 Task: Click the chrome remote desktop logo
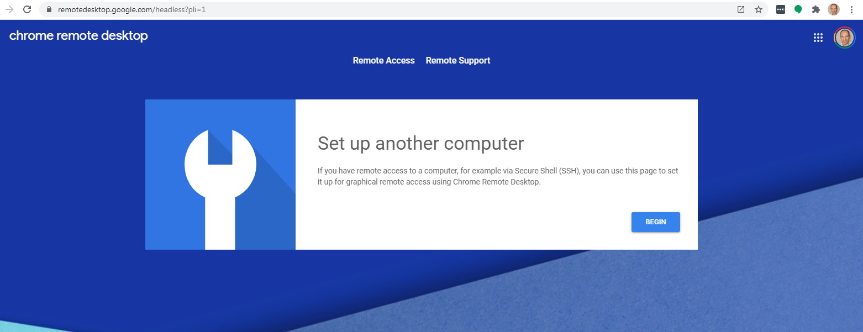[78, 36]
